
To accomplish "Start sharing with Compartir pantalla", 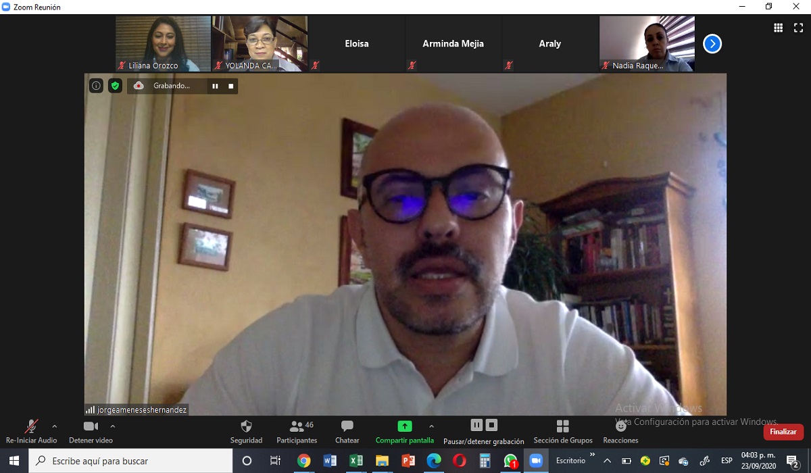I will (405, 431).
